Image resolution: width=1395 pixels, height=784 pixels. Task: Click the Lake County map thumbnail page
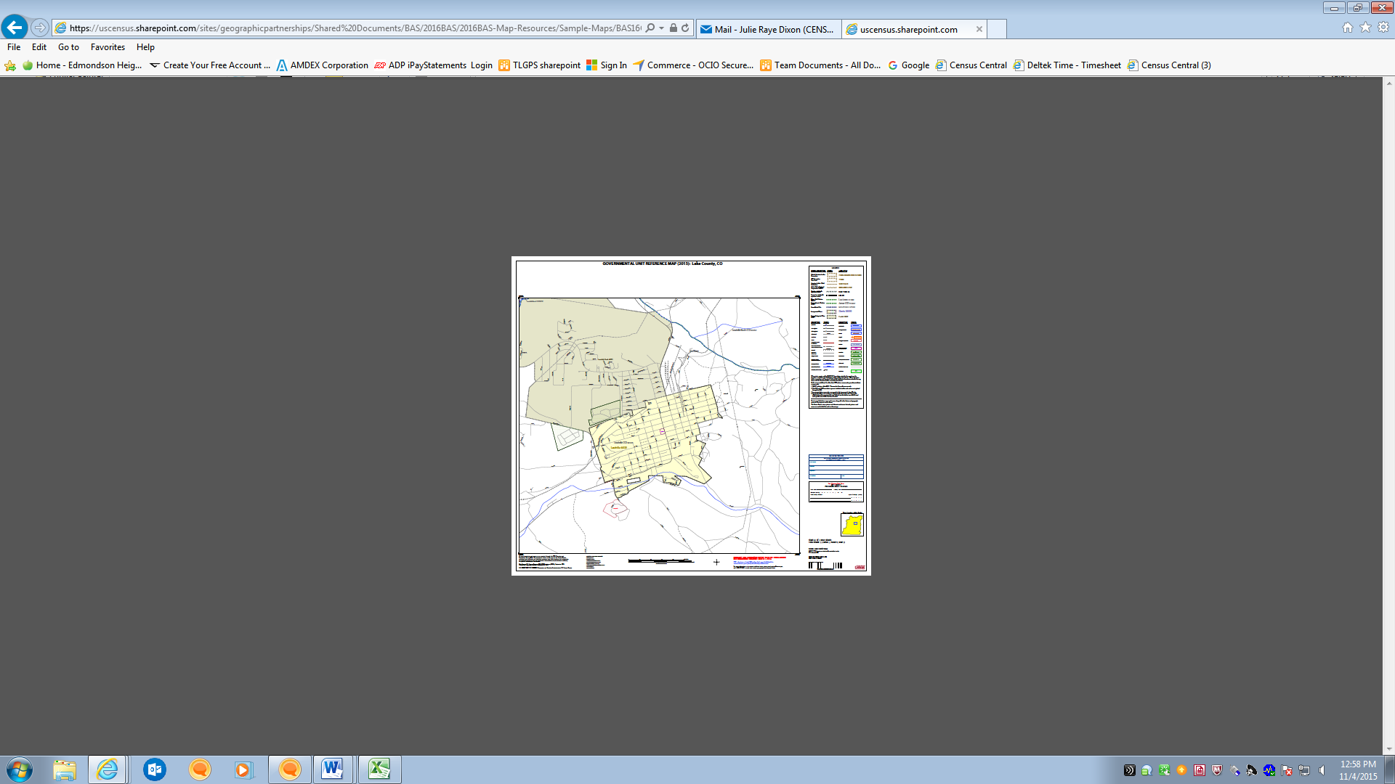pyautogui.click(x=691, y=416)
